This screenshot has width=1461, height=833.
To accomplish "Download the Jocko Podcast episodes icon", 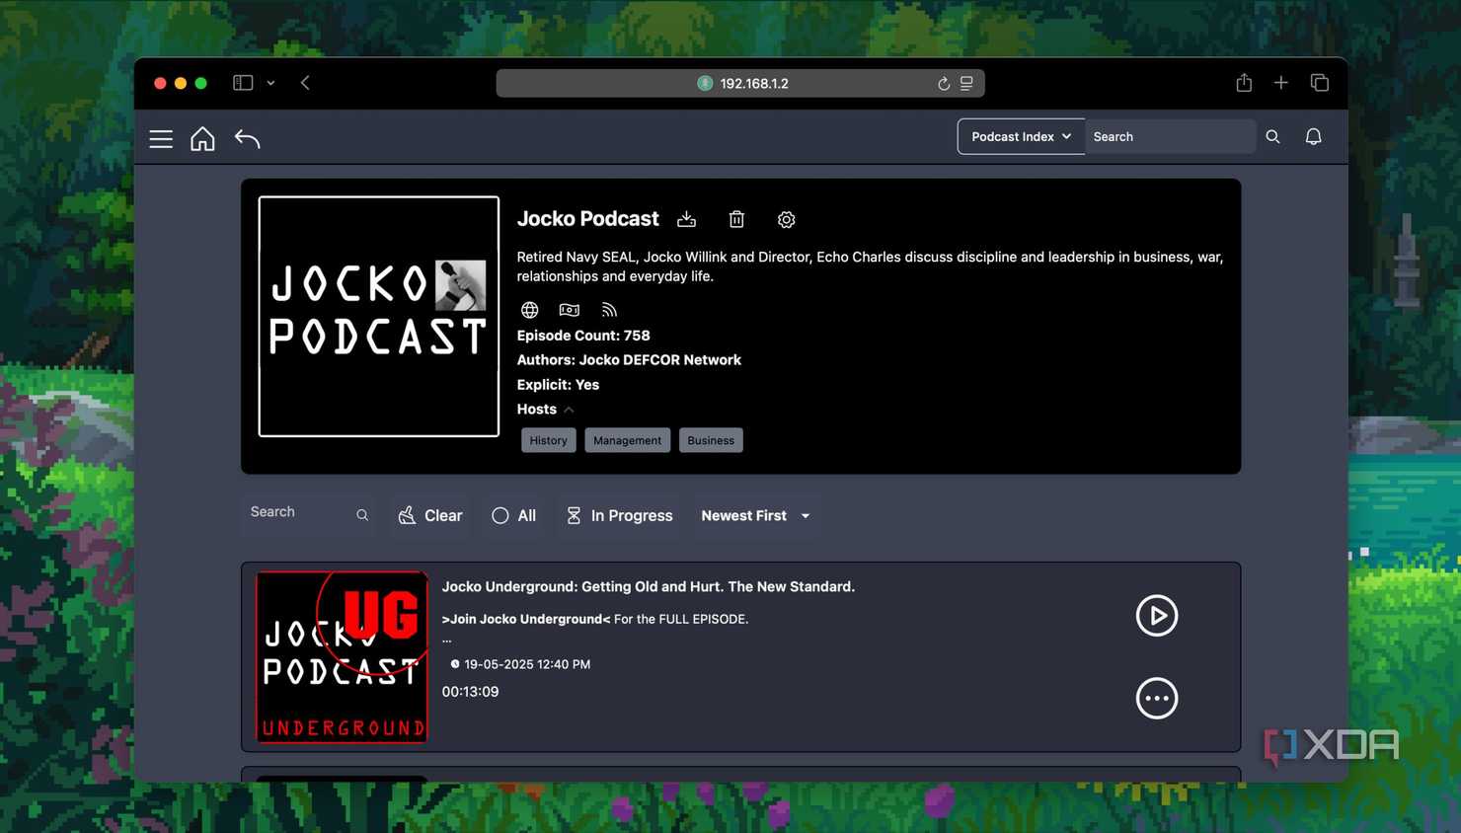I will coord(686,219).
